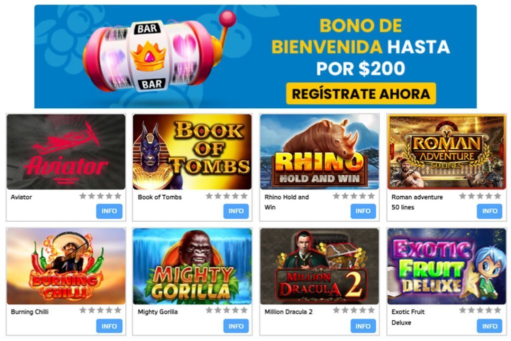511x341 pixels.
Task: Launch the Burning Chilli game image
Action: (66, 266)
